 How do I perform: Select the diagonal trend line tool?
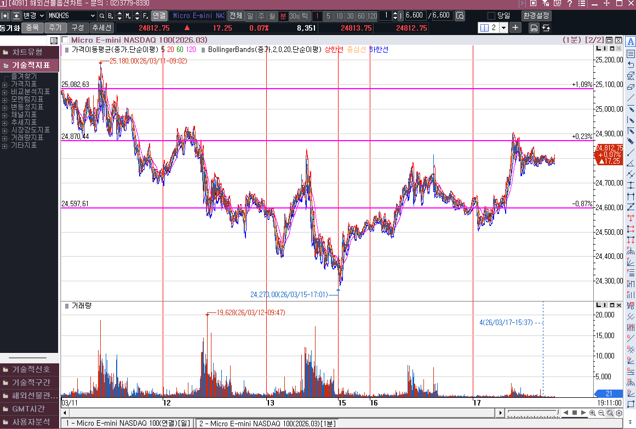(x=631, y=98)
